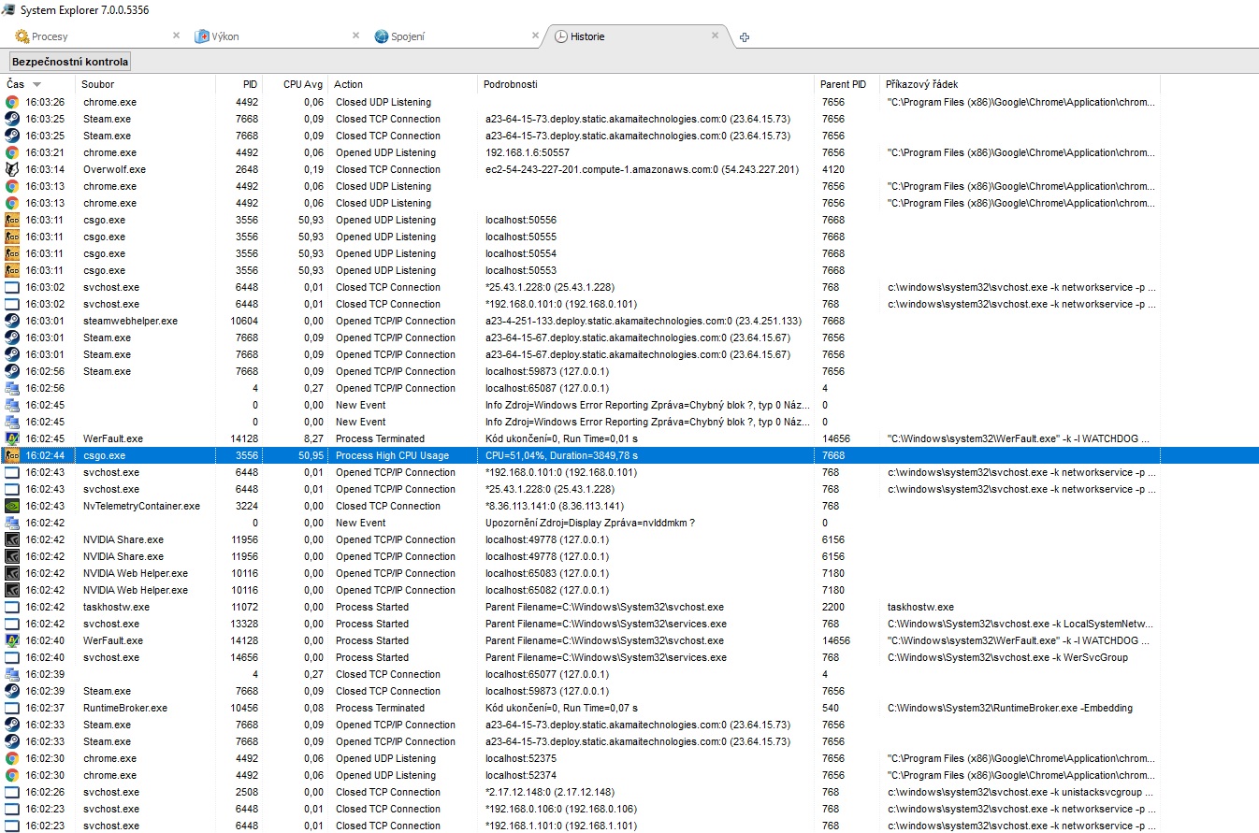Click the csgo.exe icon in highlighted row
The height and width of the screenshot is (833, 1259).
tap(12, 455)
